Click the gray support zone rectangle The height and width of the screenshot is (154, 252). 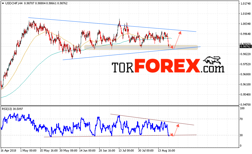[x=141, y=47]
